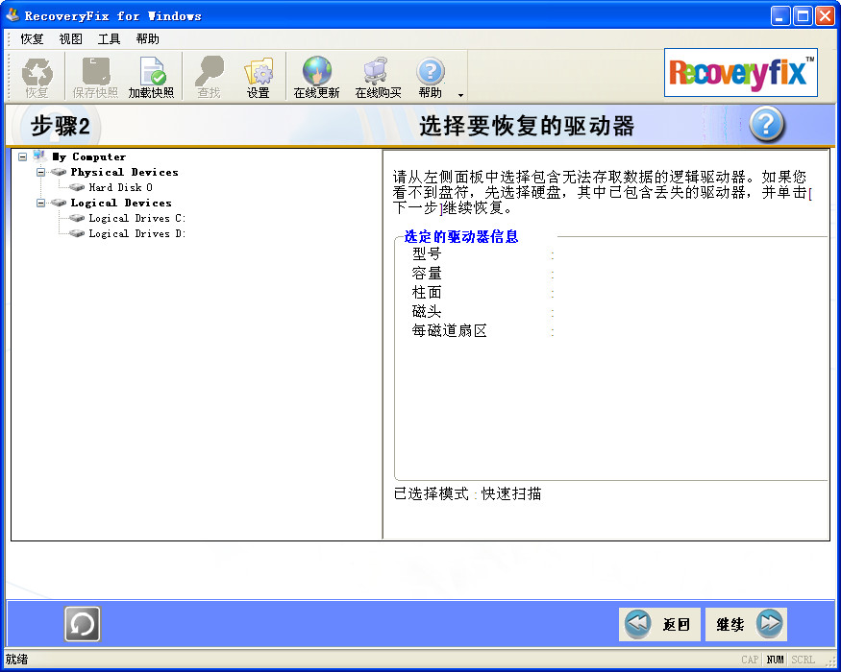Click the RecoveryFix logo banner
This screenshot has height=672, width=841.
(740, 73)
